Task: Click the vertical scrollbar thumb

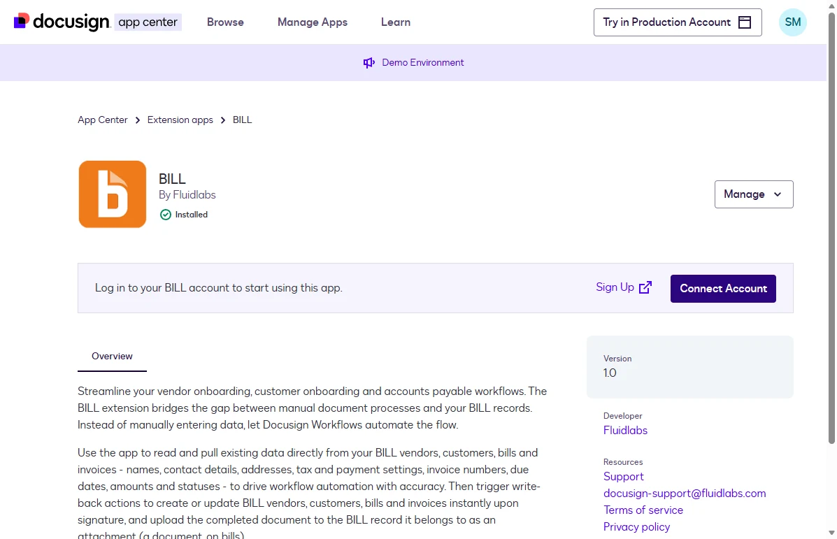Action: [831, 229]
